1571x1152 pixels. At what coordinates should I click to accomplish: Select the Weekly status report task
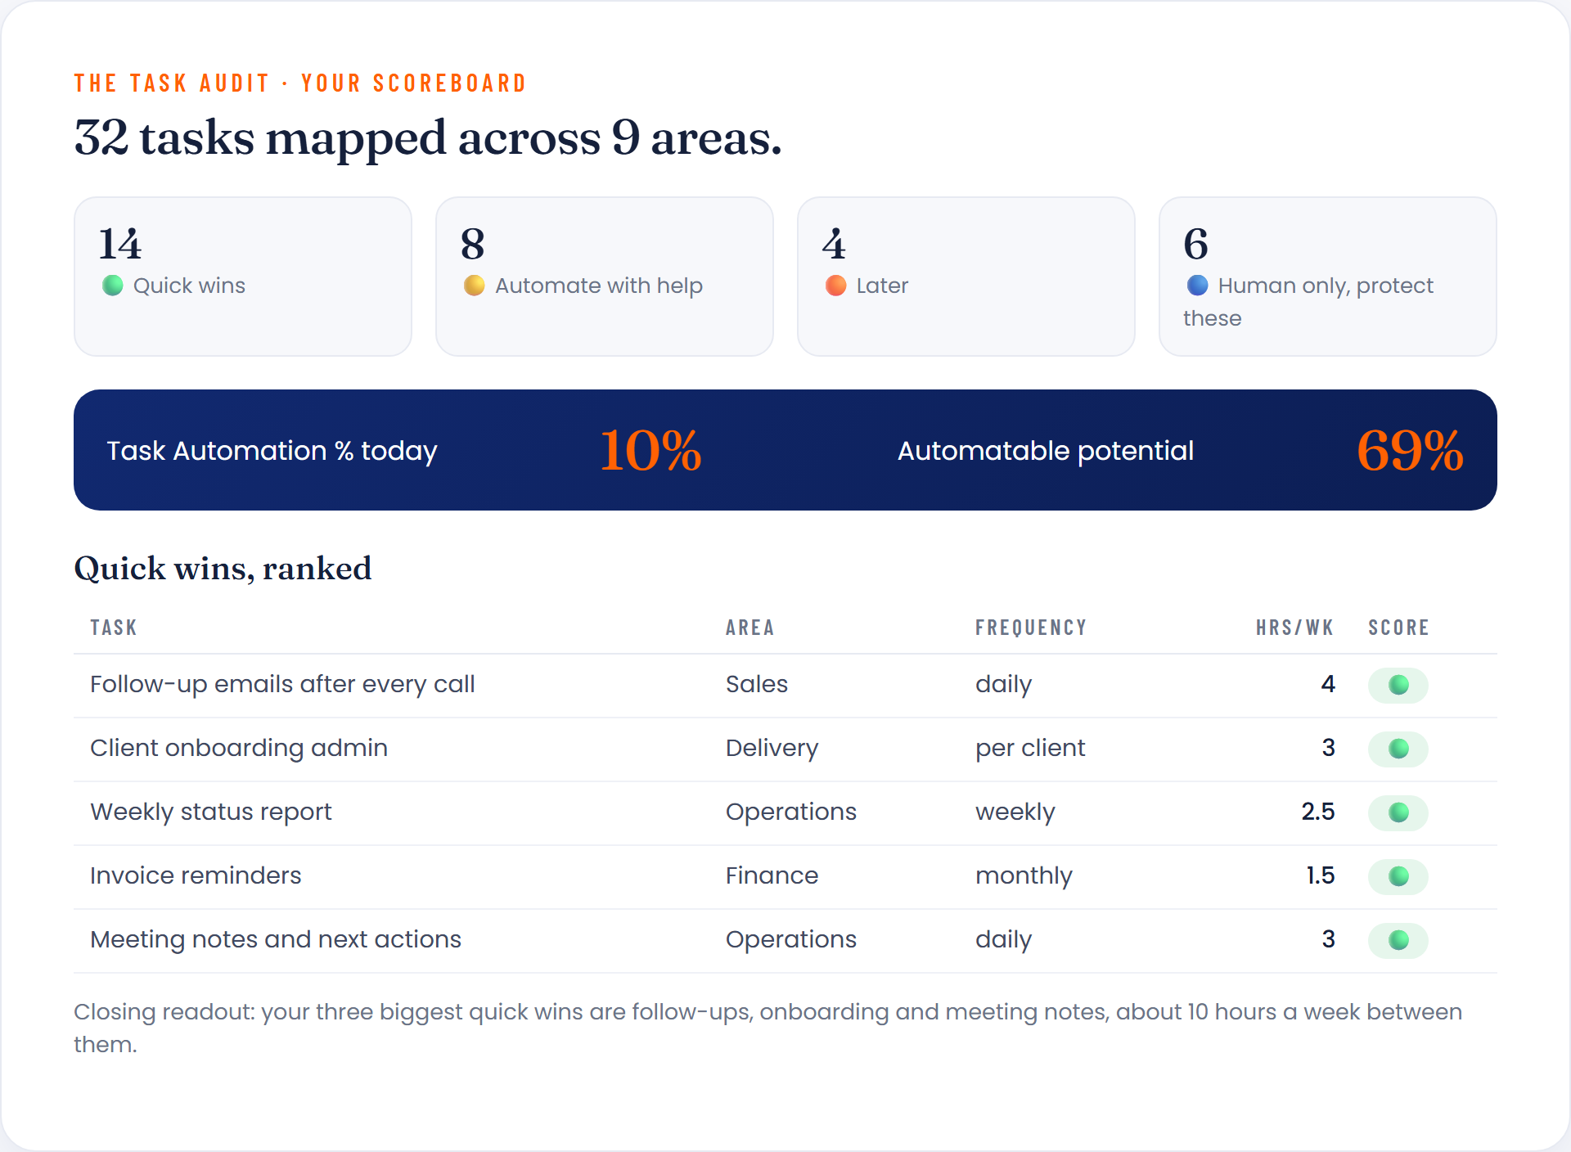[211, 812]
